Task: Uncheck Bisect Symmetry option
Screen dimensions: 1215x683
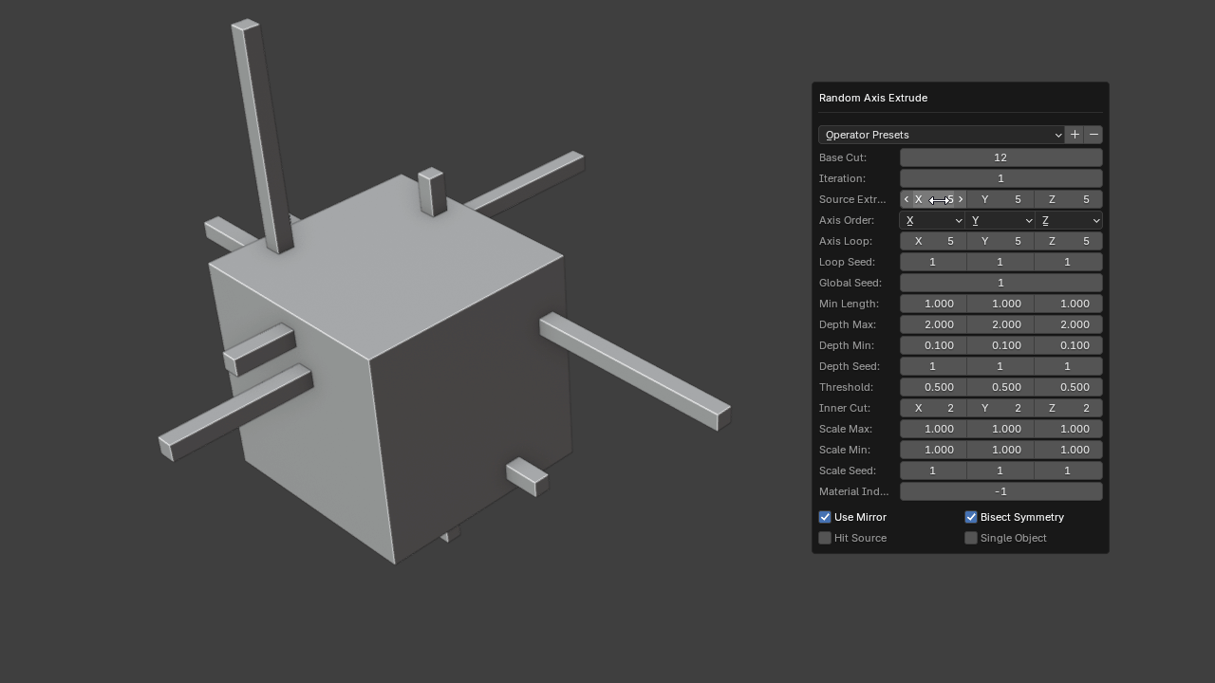Action: coord(971,517)
